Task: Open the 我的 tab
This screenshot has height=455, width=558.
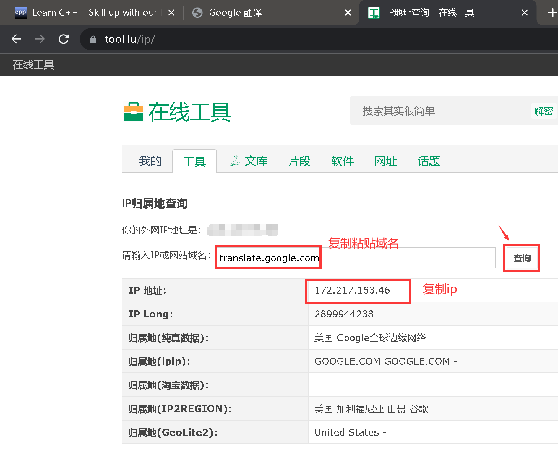Action: pos(150,161)
